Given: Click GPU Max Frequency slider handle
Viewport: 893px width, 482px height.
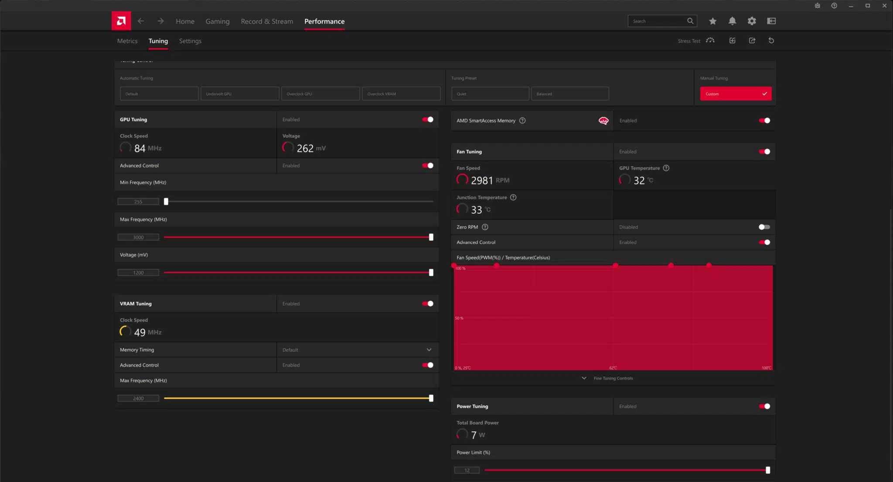Looking at the screenshot, I should [x=431, y=237].
